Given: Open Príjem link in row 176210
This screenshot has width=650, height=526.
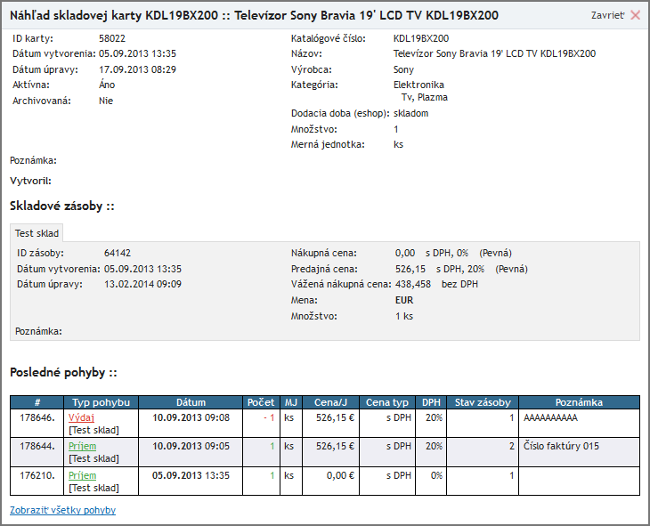Looking at the screenshot, I should (82, 476).
